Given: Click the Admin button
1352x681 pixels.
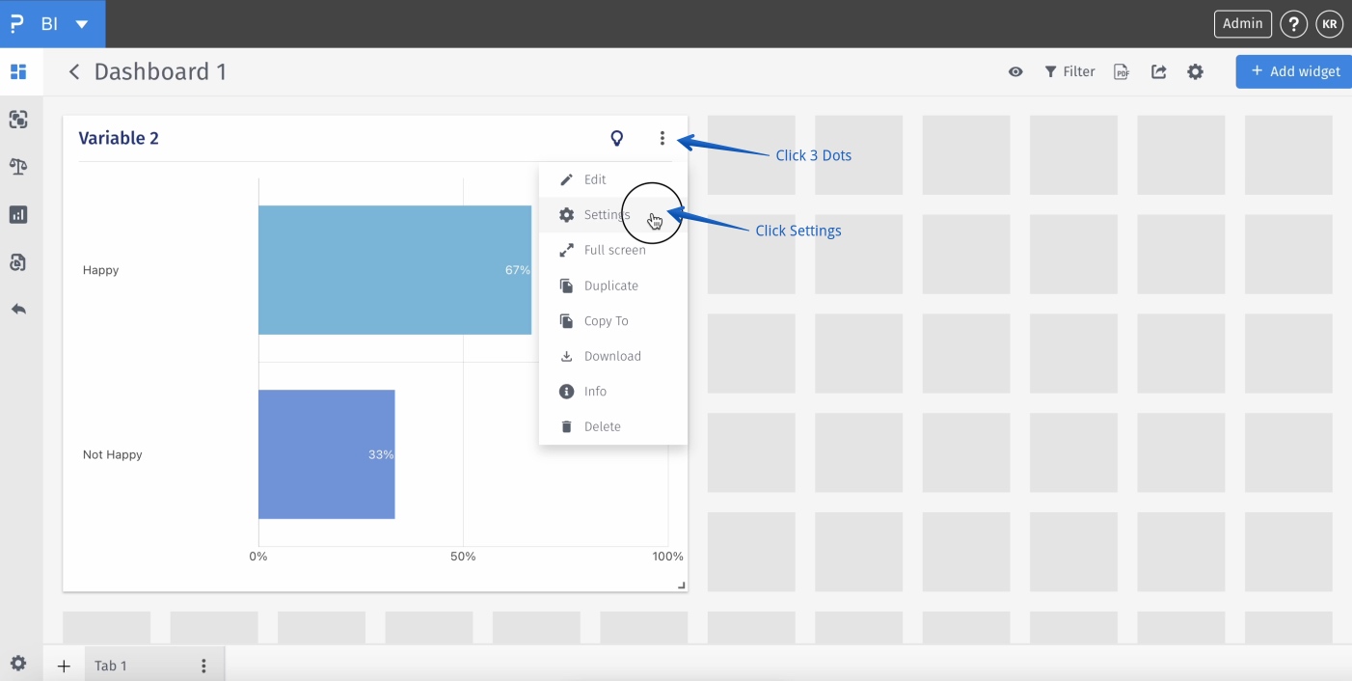Looking at the screenshot, I should pos(1242,24).
